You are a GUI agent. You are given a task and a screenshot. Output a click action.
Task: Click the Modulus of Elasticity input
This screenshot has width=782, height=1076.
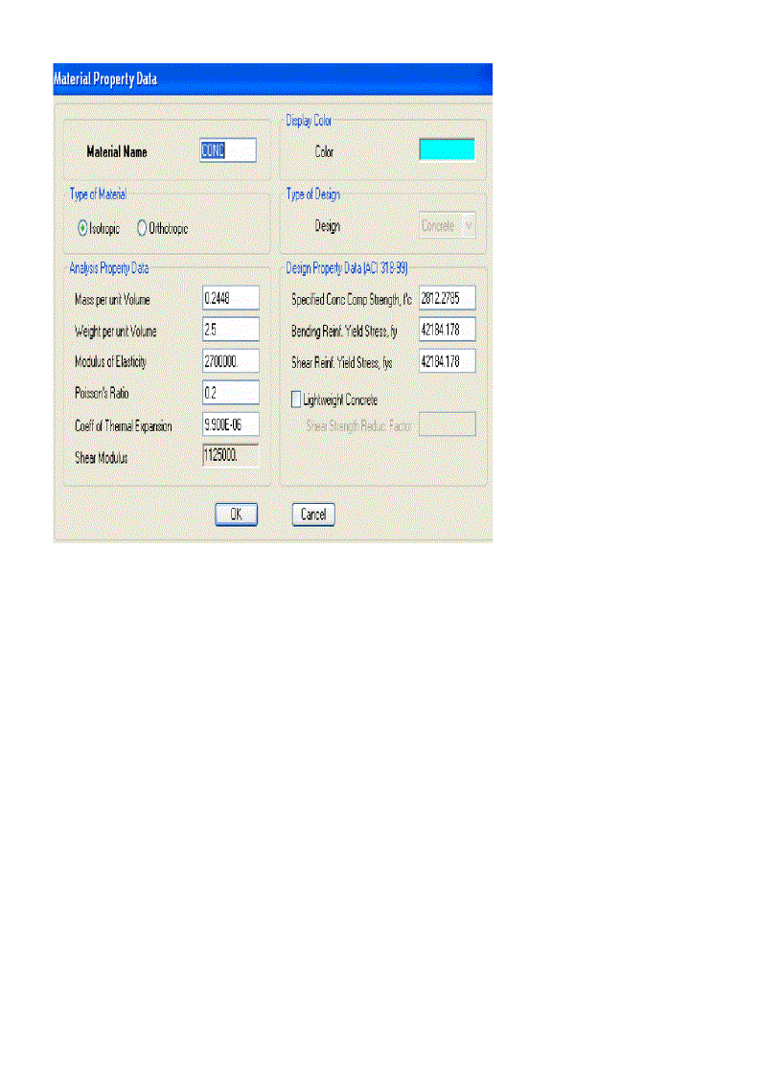point(231,362)
